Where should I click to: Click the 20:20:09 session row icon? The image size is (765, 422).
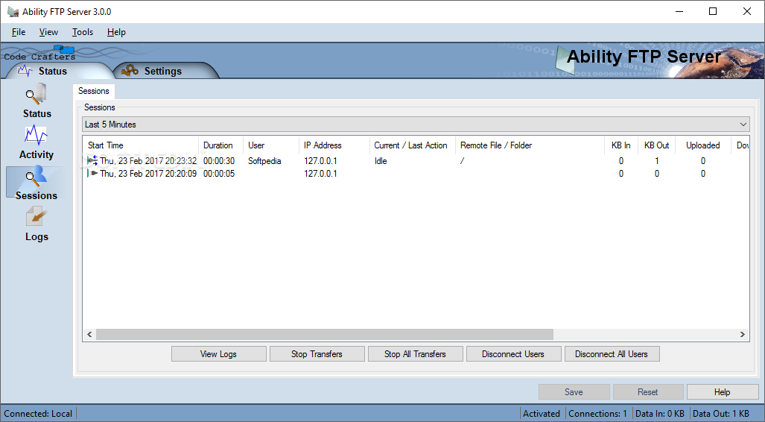click(x=92, y=173)
